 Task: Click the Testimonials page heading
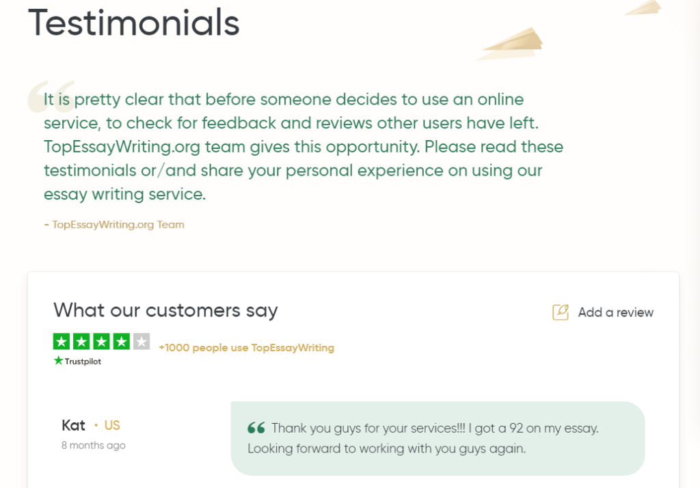point(134,23)
